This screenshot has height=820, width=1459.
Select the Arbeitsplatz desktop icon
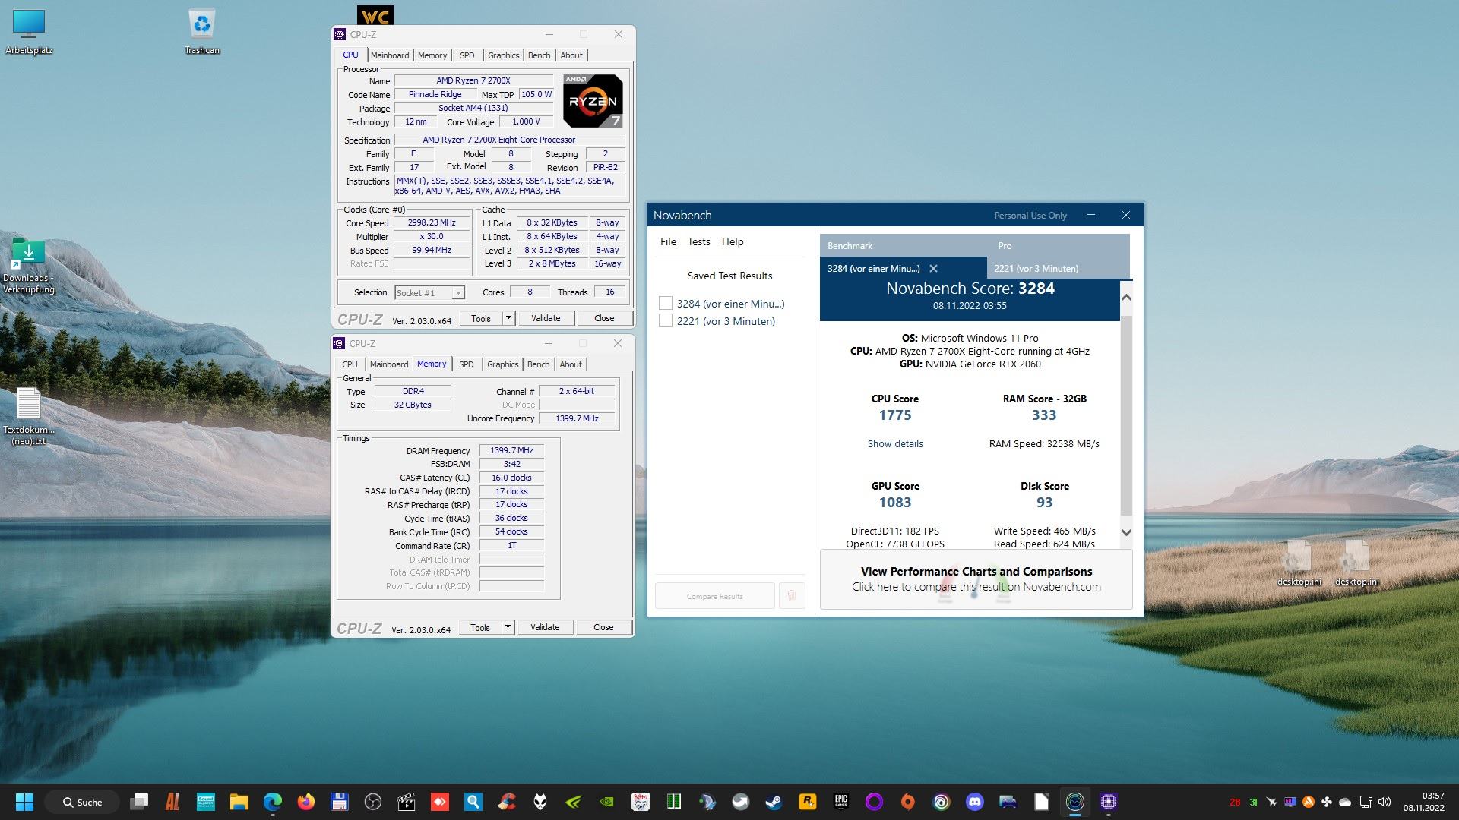tap(29, 32)
